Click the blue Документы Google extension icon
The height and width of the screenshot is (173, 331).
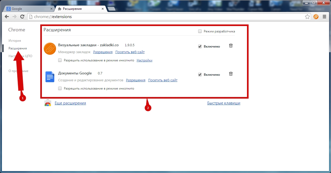(50, 77)
